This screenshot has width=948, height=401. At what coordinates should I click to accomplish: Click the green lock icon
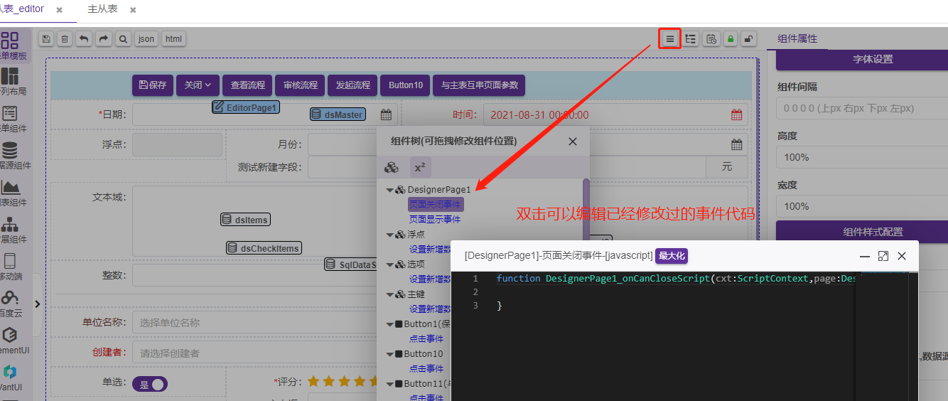point(730,39)
